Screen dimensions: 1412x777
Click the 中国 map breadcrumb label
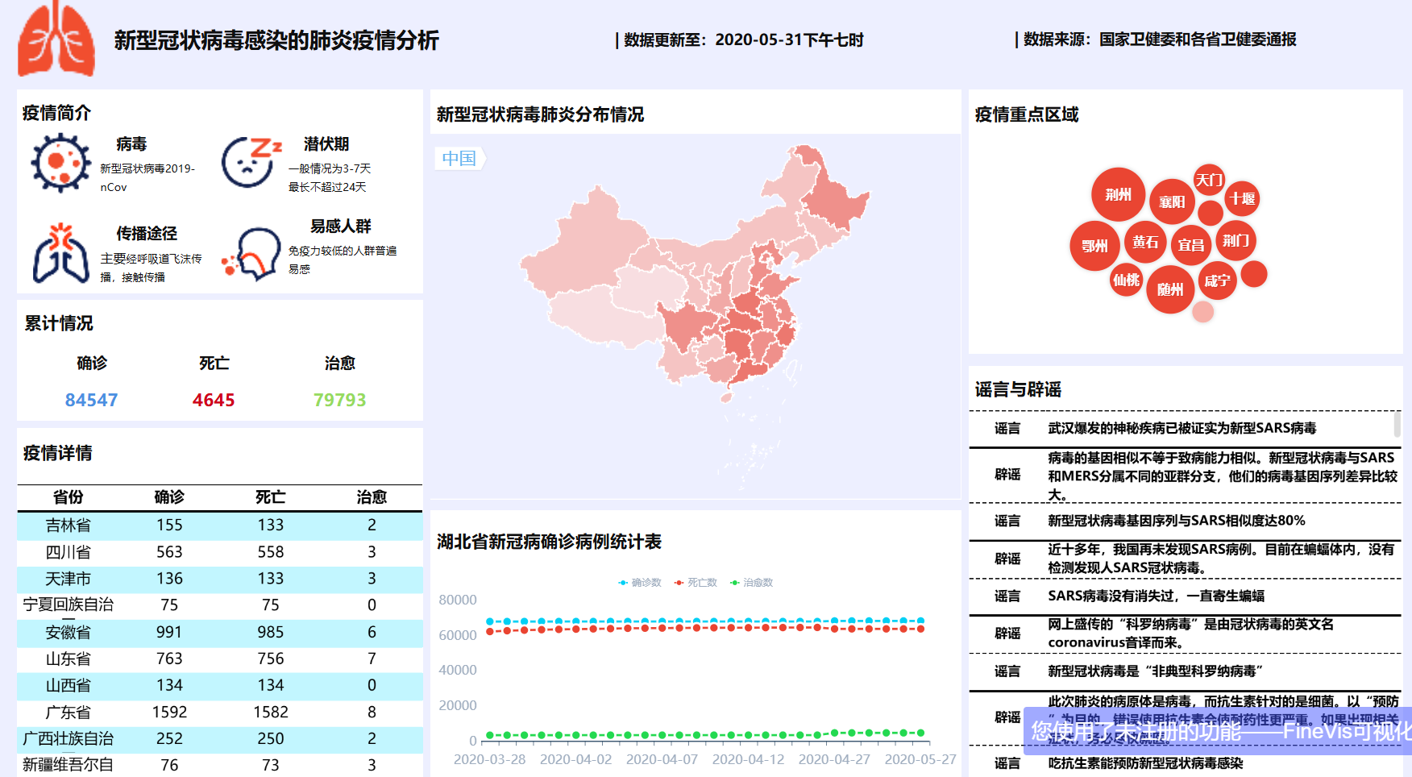point(459,158)
